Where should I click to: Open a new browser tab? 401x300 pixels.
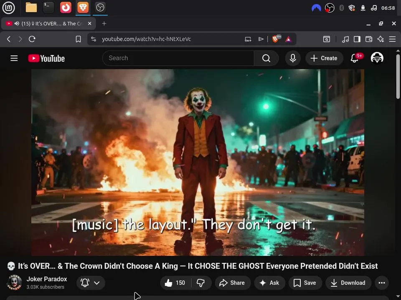(104, 23)
